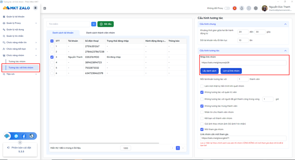Image resolution: width=295 pixels, height=160 pixels.
Task: Collapse the Cấu hình chung section
Action: point(285,24)
